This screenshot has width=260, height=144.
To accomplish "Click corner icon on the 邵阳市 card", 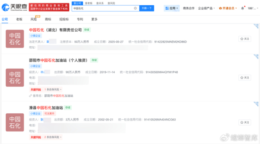I will [x=256, y=56].
